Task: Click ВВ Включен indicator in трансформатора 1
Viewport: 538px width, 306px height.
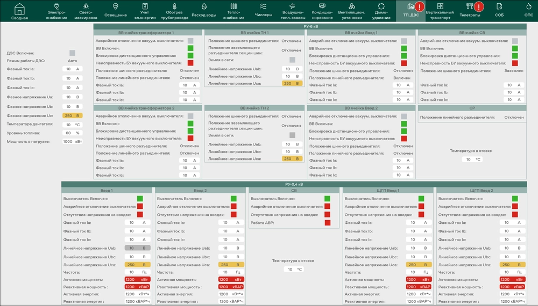Action: tap(190, 48)
